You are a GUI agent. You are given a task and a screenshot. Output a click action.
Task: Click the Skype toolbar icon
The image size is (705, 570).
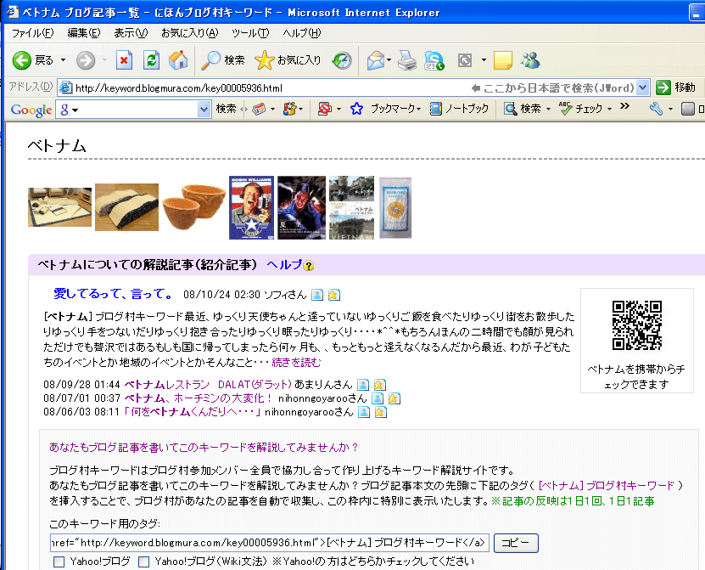(434, 59)
